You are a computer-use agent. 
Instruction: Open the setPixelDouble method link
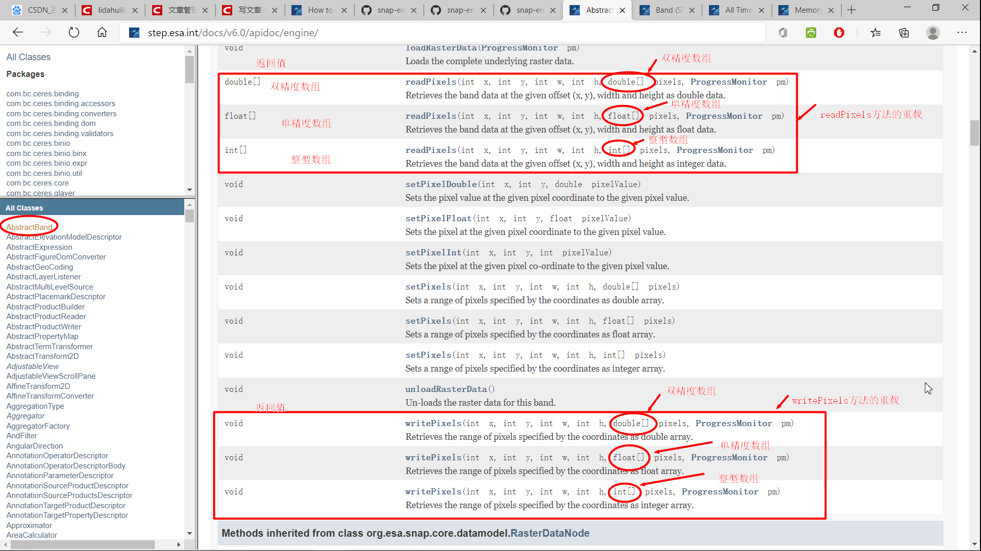[441, 184]
